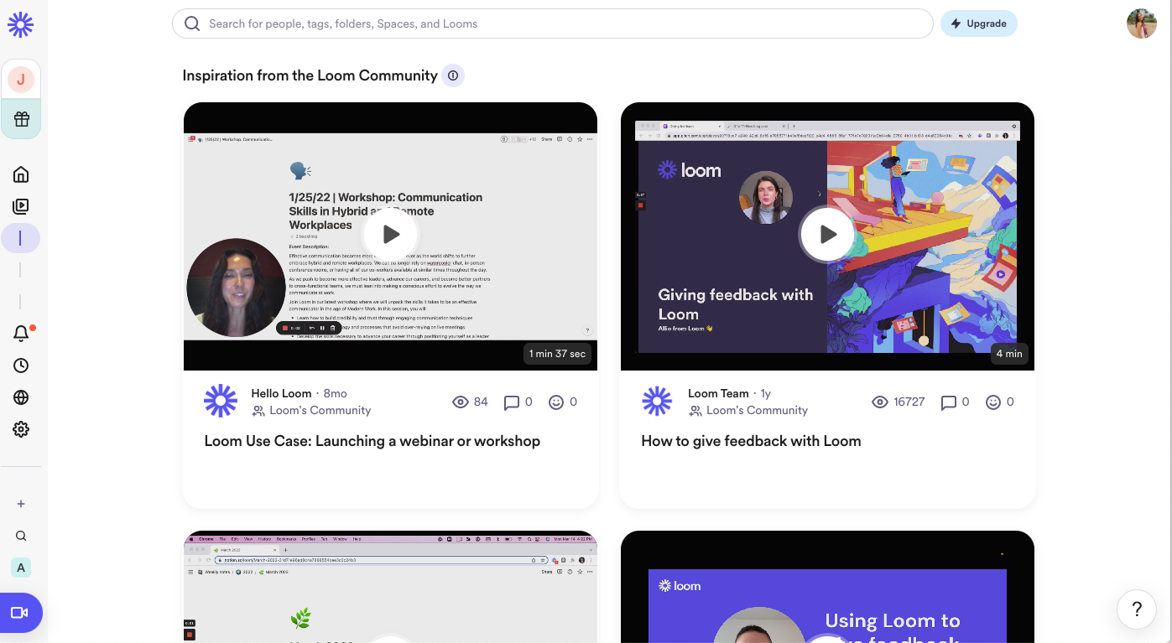Open the notifications bell
The height and width of the screenshot is (643, 1172).
coord(21,334)
